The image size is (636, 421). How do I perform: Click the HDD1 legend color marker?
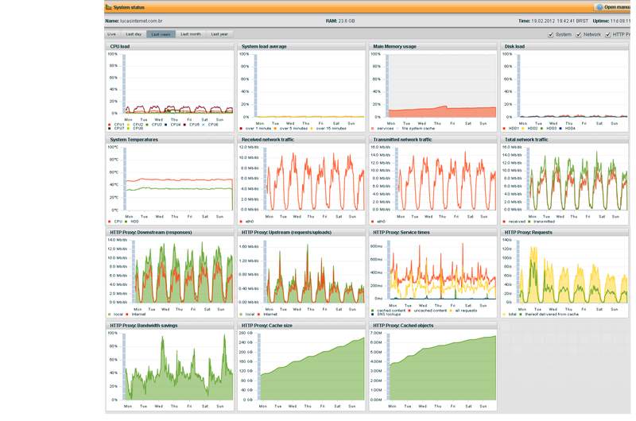(504, 129)
